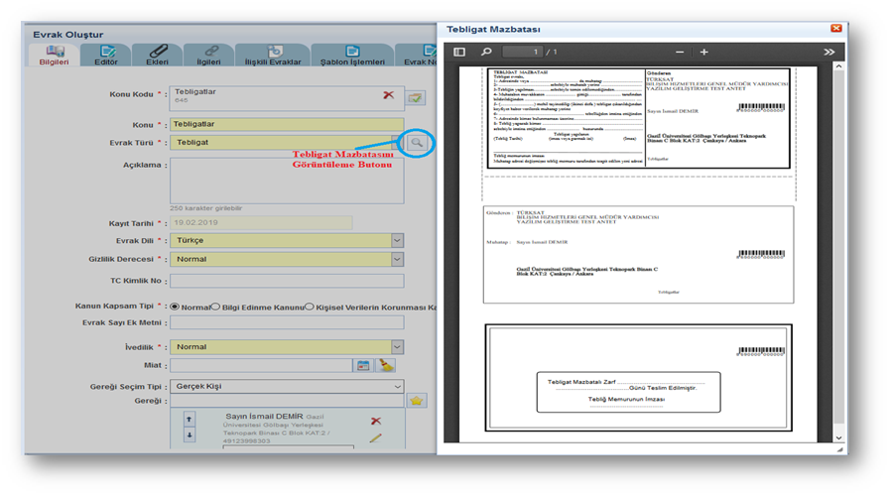Switch to the Editör tab
891x497 pixels.
tap(106, 55)
